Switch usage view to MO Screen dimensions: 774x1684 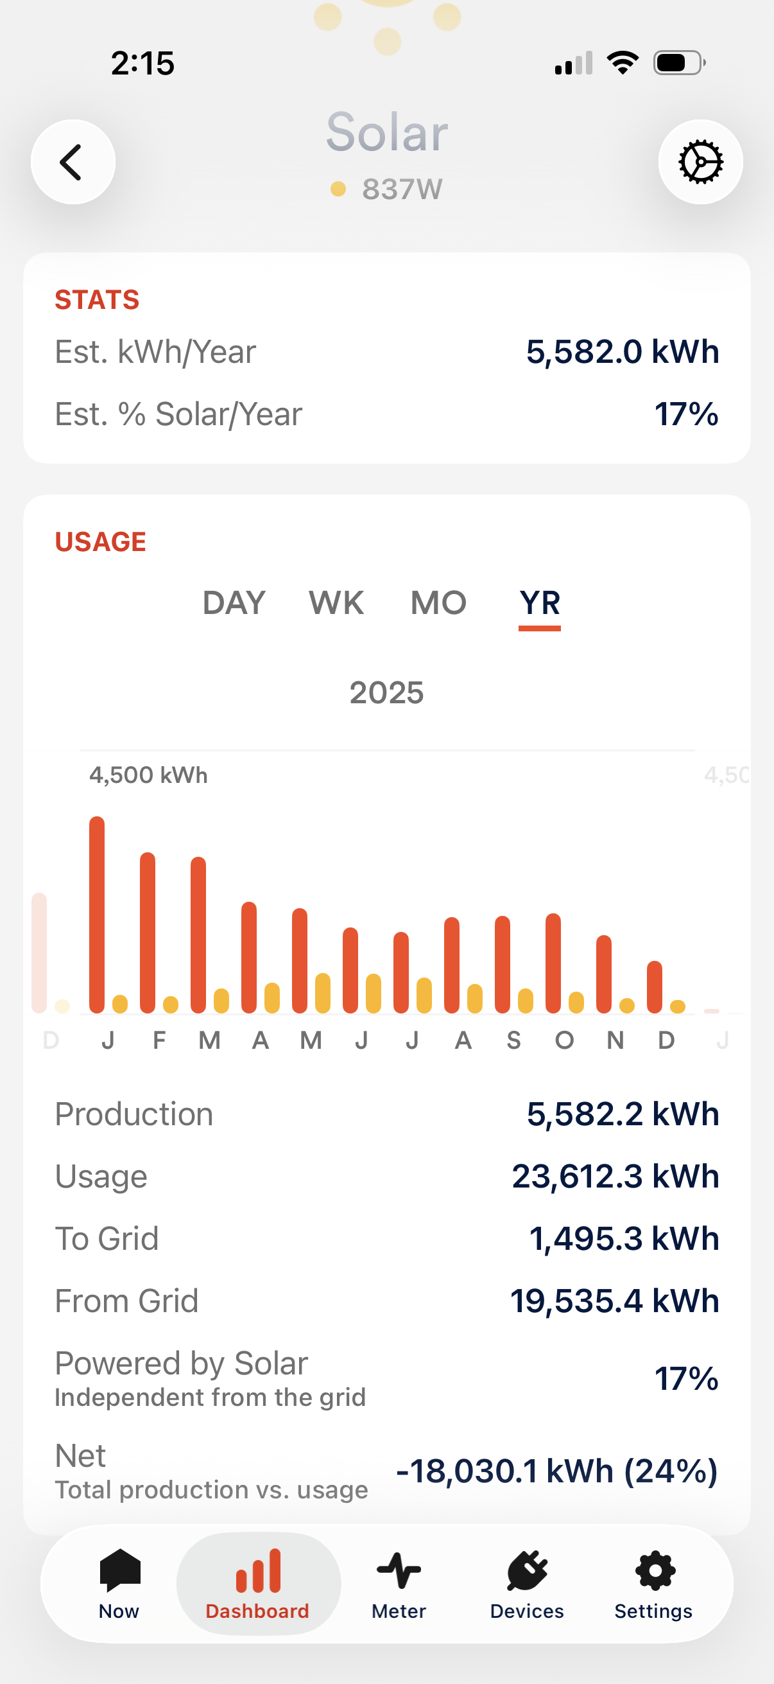[438, 602]
